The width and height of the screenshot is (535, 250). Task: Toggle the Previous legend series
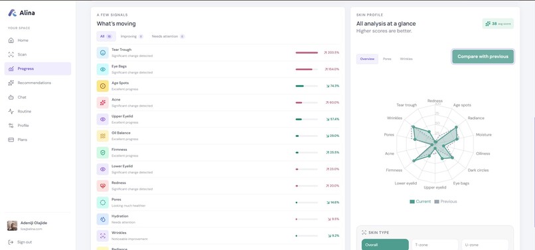pyautogui.click(x=445, y=202)
